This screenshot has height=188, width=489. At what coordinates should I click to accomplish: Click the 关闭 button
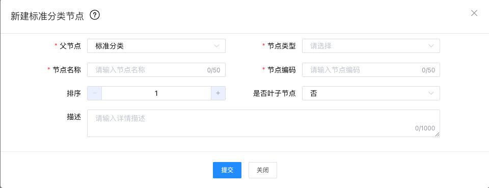[263, 170]
